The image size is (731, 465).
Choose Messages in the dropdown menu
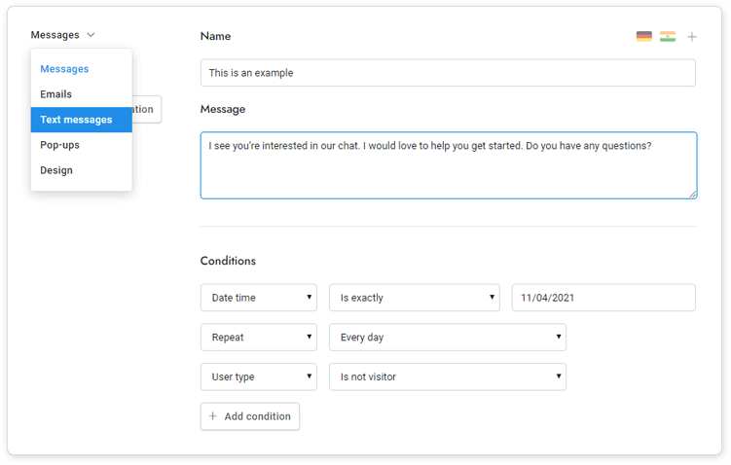(x=64, y=69)
